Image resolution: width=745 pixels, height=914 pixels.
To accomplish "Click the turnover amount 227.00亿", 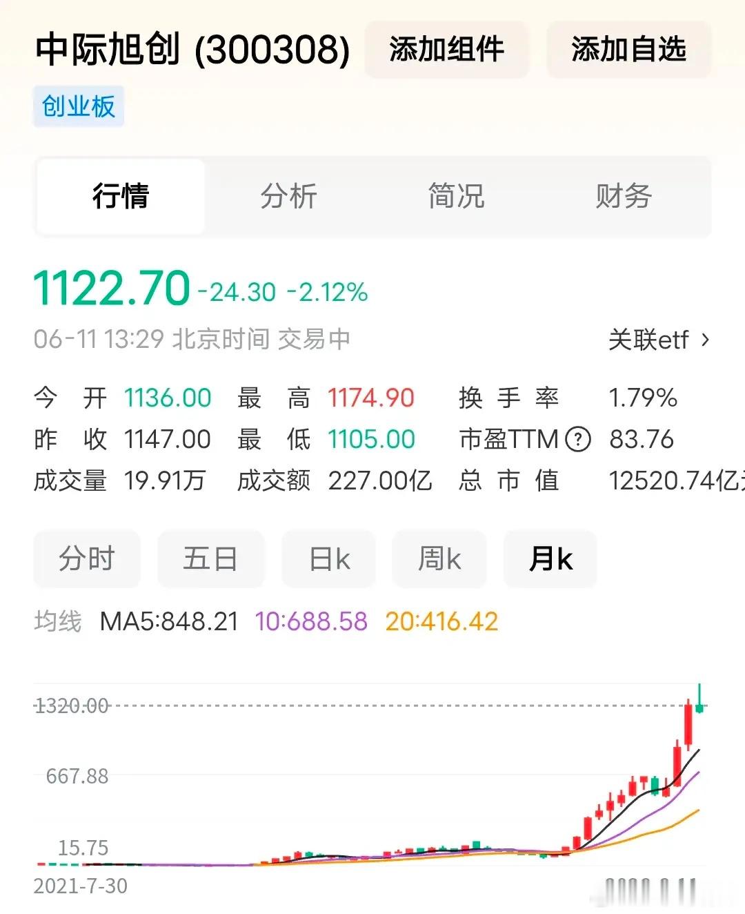I will point(380,480).
